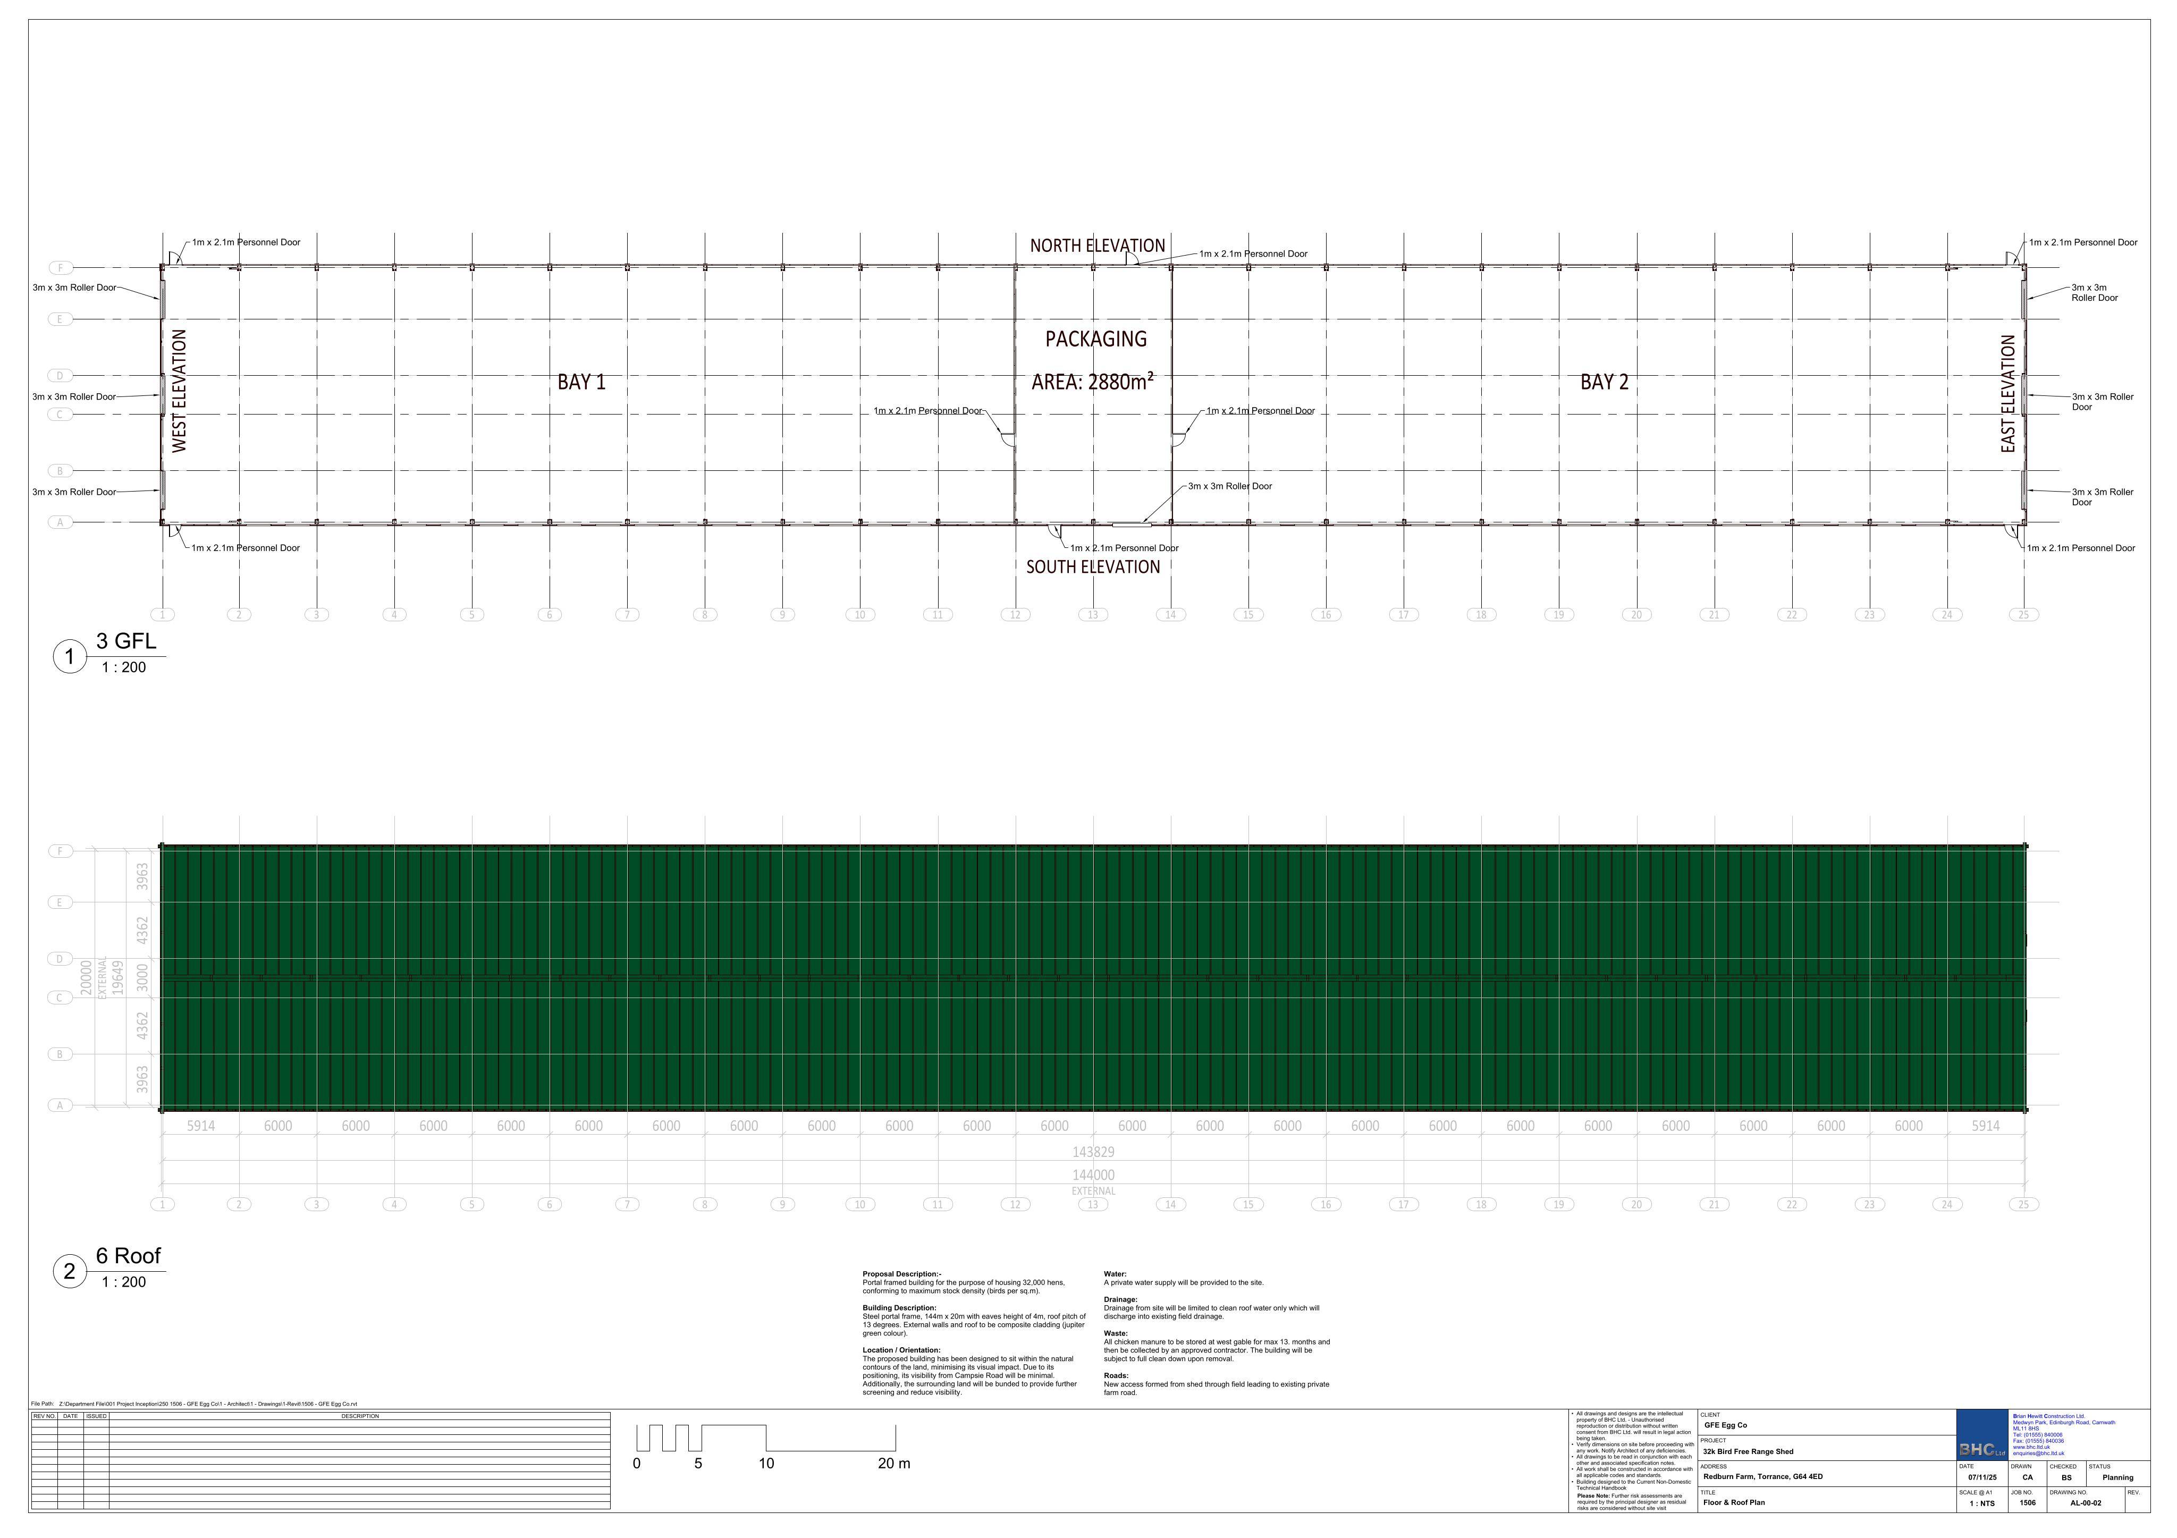Select the date value '07/11/25'
2177x1538 pixels.
(1982, 1477)
